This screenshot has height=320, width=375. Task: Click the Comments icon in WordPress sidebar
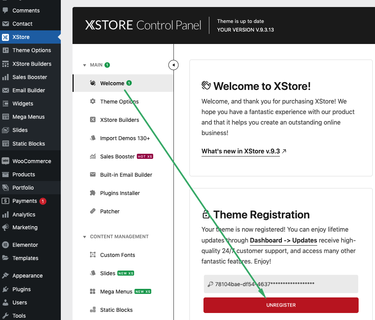pyautogui.click(x=5, y=11)
